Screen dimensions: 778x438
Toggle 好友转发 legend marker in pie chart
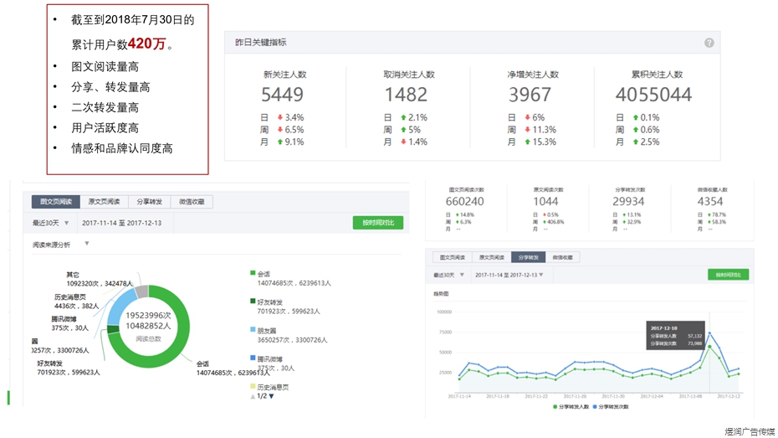click(x=253, y=301)
